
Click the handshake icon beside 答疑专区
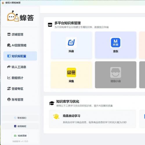pyautogui.click(x=9, y=88)
